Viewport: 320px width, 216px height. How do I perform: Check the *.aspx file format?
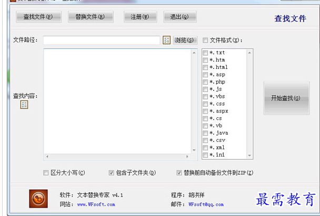pyautogui.click(x=205, y=111)
